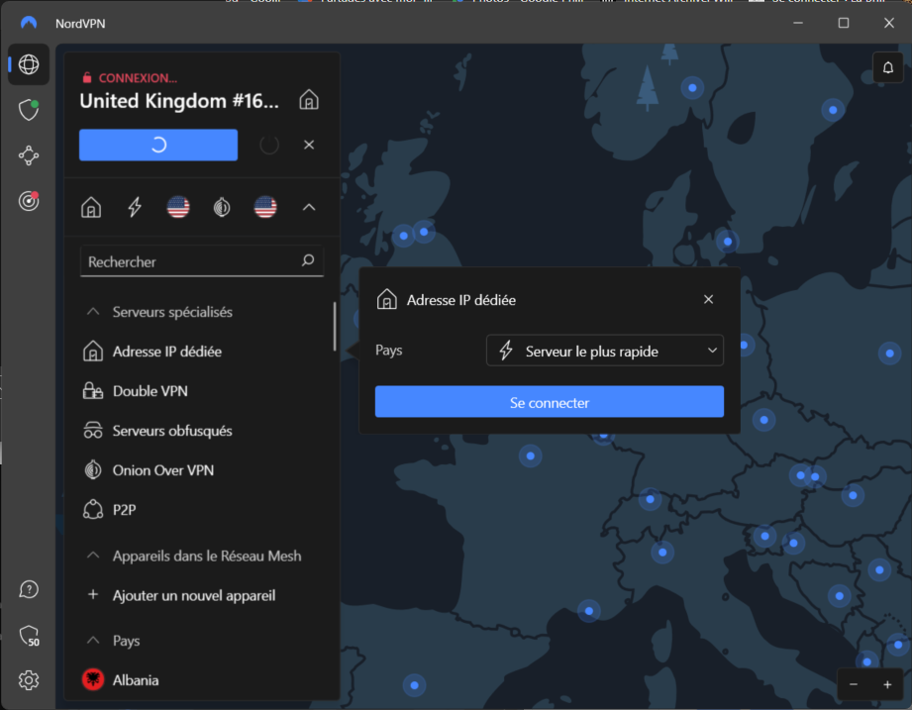The width and height of the screenshot is (912, 710).
Task: Open the help question mark icon
Action: click(x=29, y=589)
